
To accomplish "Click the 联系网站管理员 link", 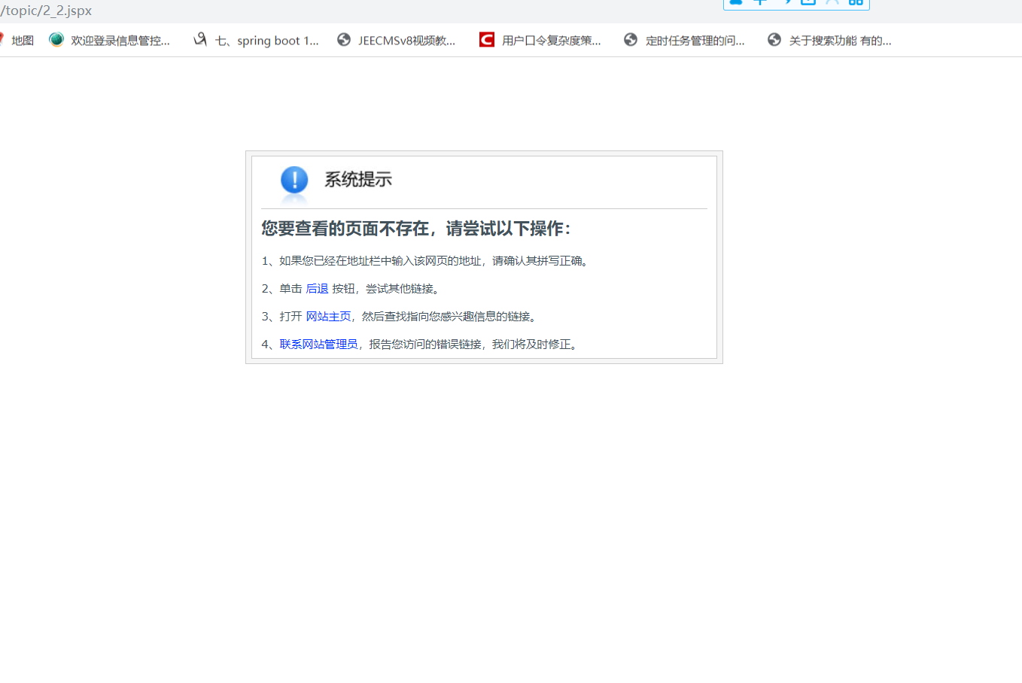I will click(x=318, y=345).
